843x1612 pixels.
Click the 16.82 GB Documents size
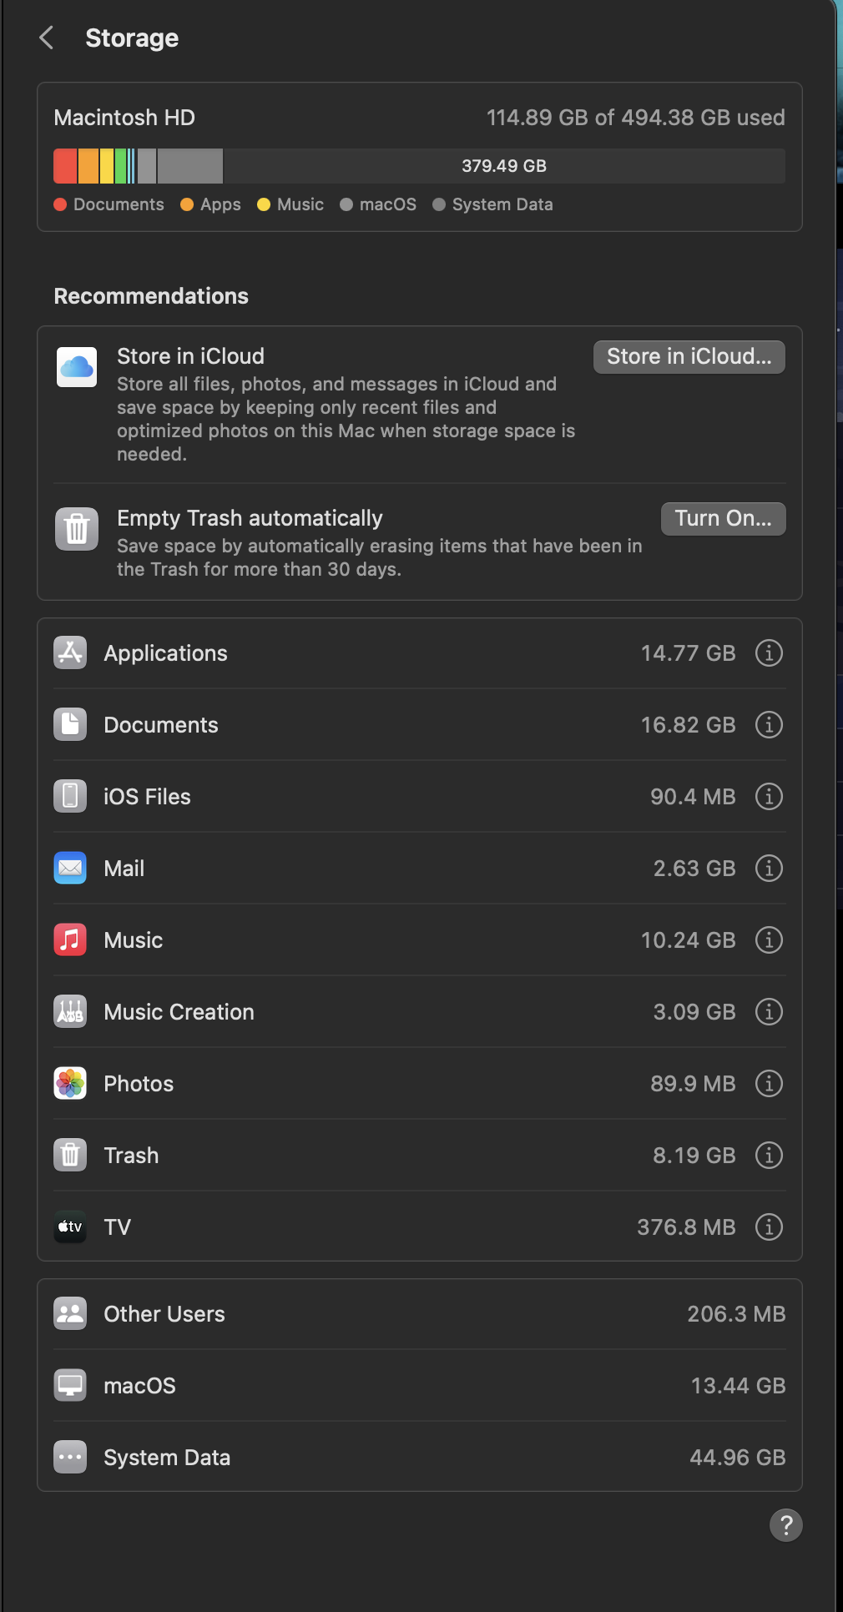click(688, 724)
